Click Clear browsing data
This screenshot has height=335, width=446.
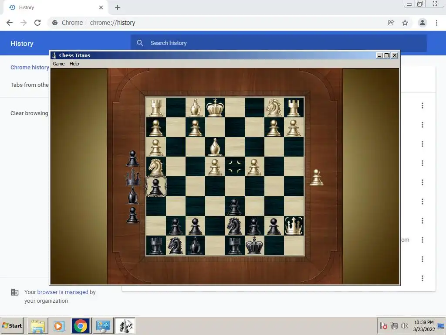coord(29,113)
